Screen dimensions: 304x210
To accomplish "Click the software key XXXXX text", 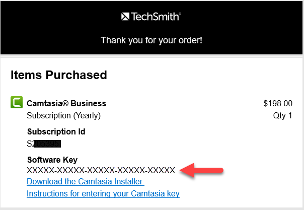I will (101, 170).
